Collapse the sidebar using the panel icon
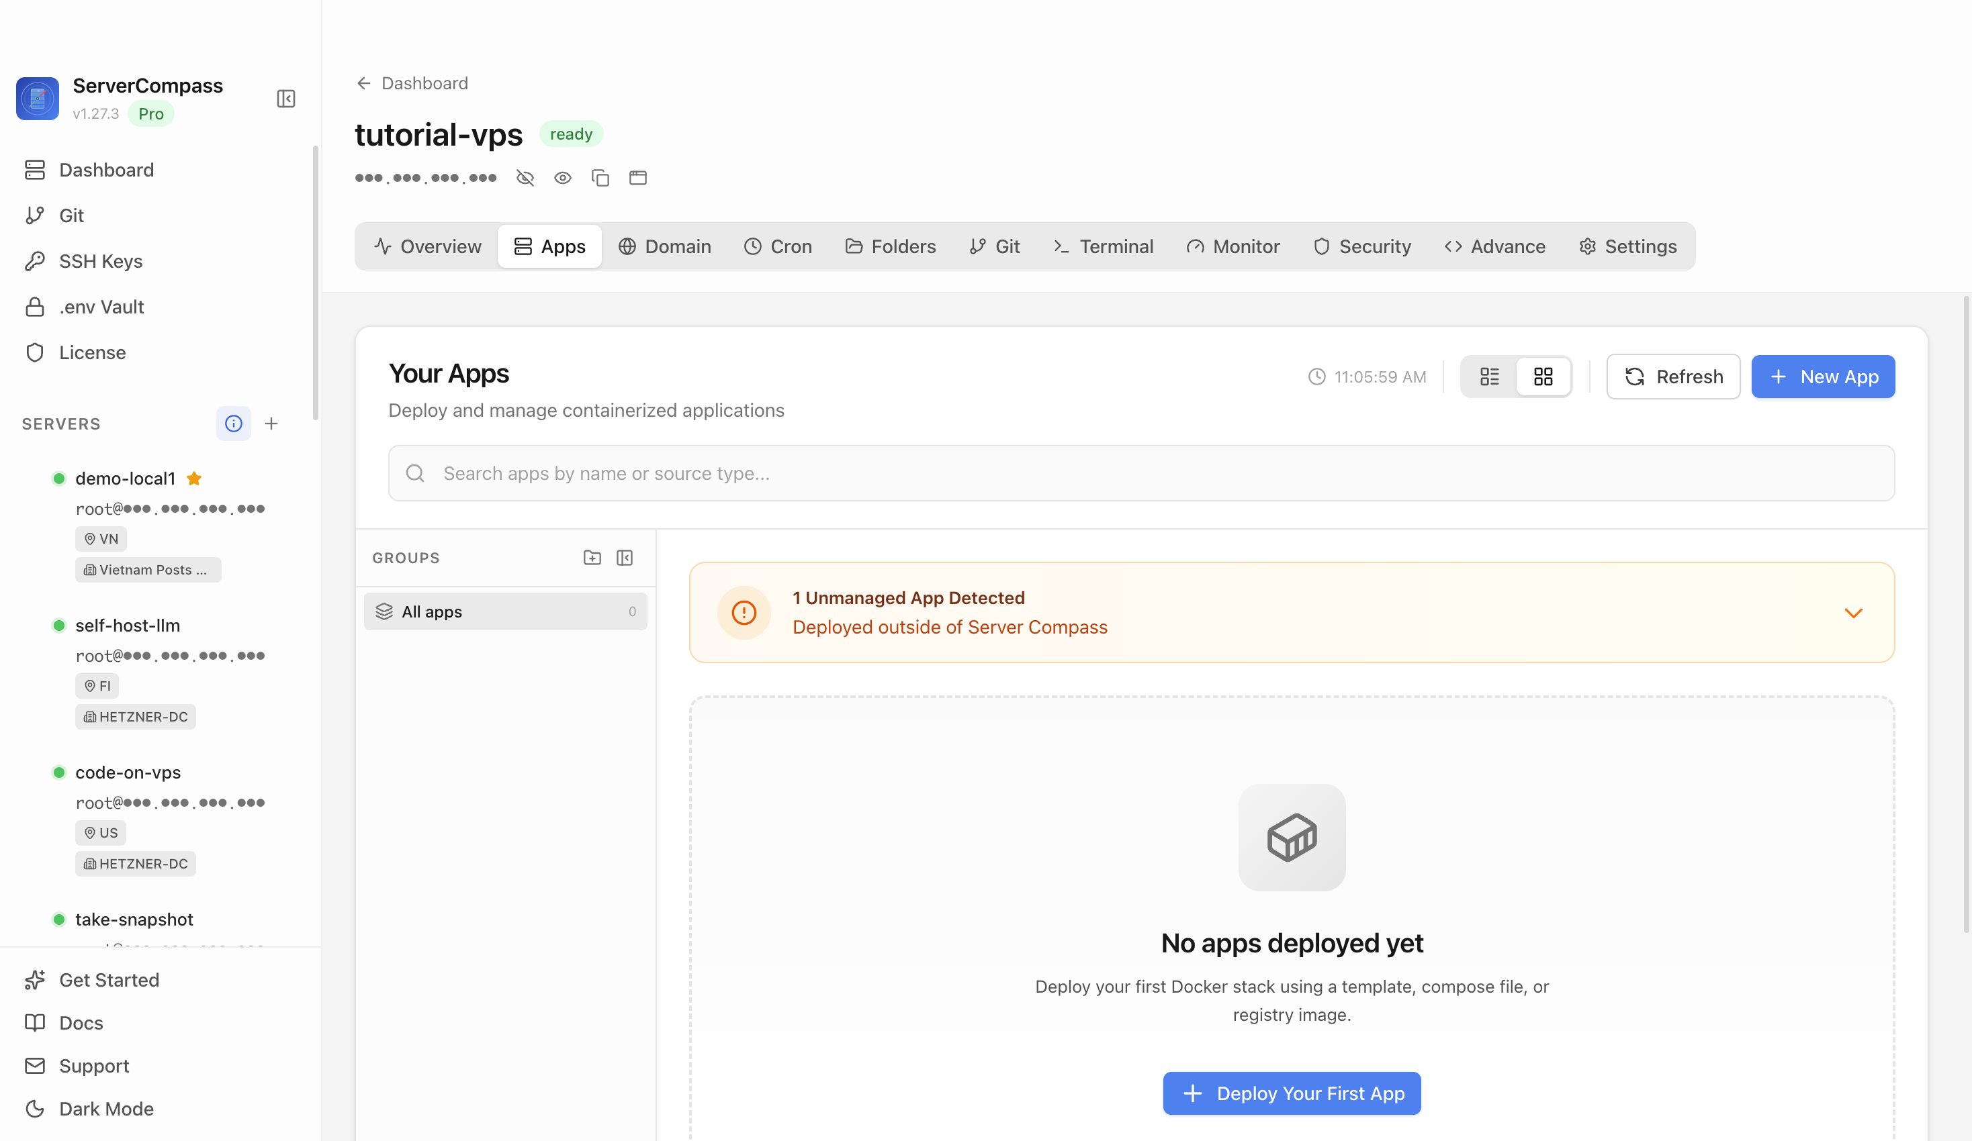The image size is (1972, 1141). (285, 99)
